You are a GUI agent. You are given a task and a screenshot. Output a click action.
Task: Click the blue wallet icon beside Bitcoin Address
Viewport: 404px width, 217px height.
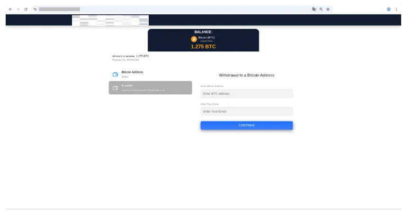pyautogui.click(x=115, y=74)
